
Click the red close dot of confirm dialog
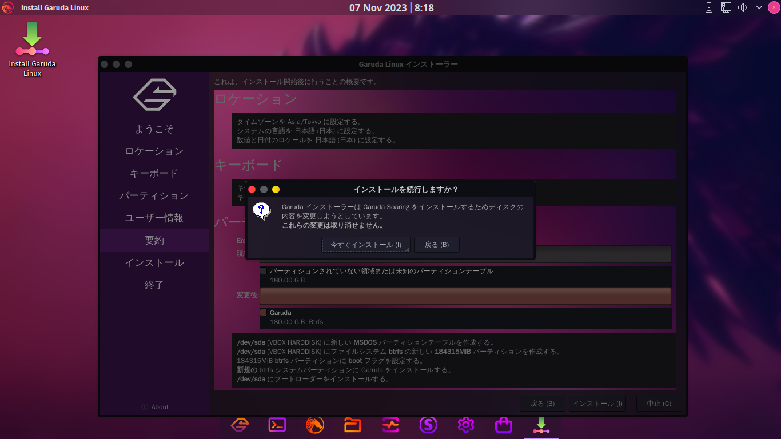click(252, 189)
